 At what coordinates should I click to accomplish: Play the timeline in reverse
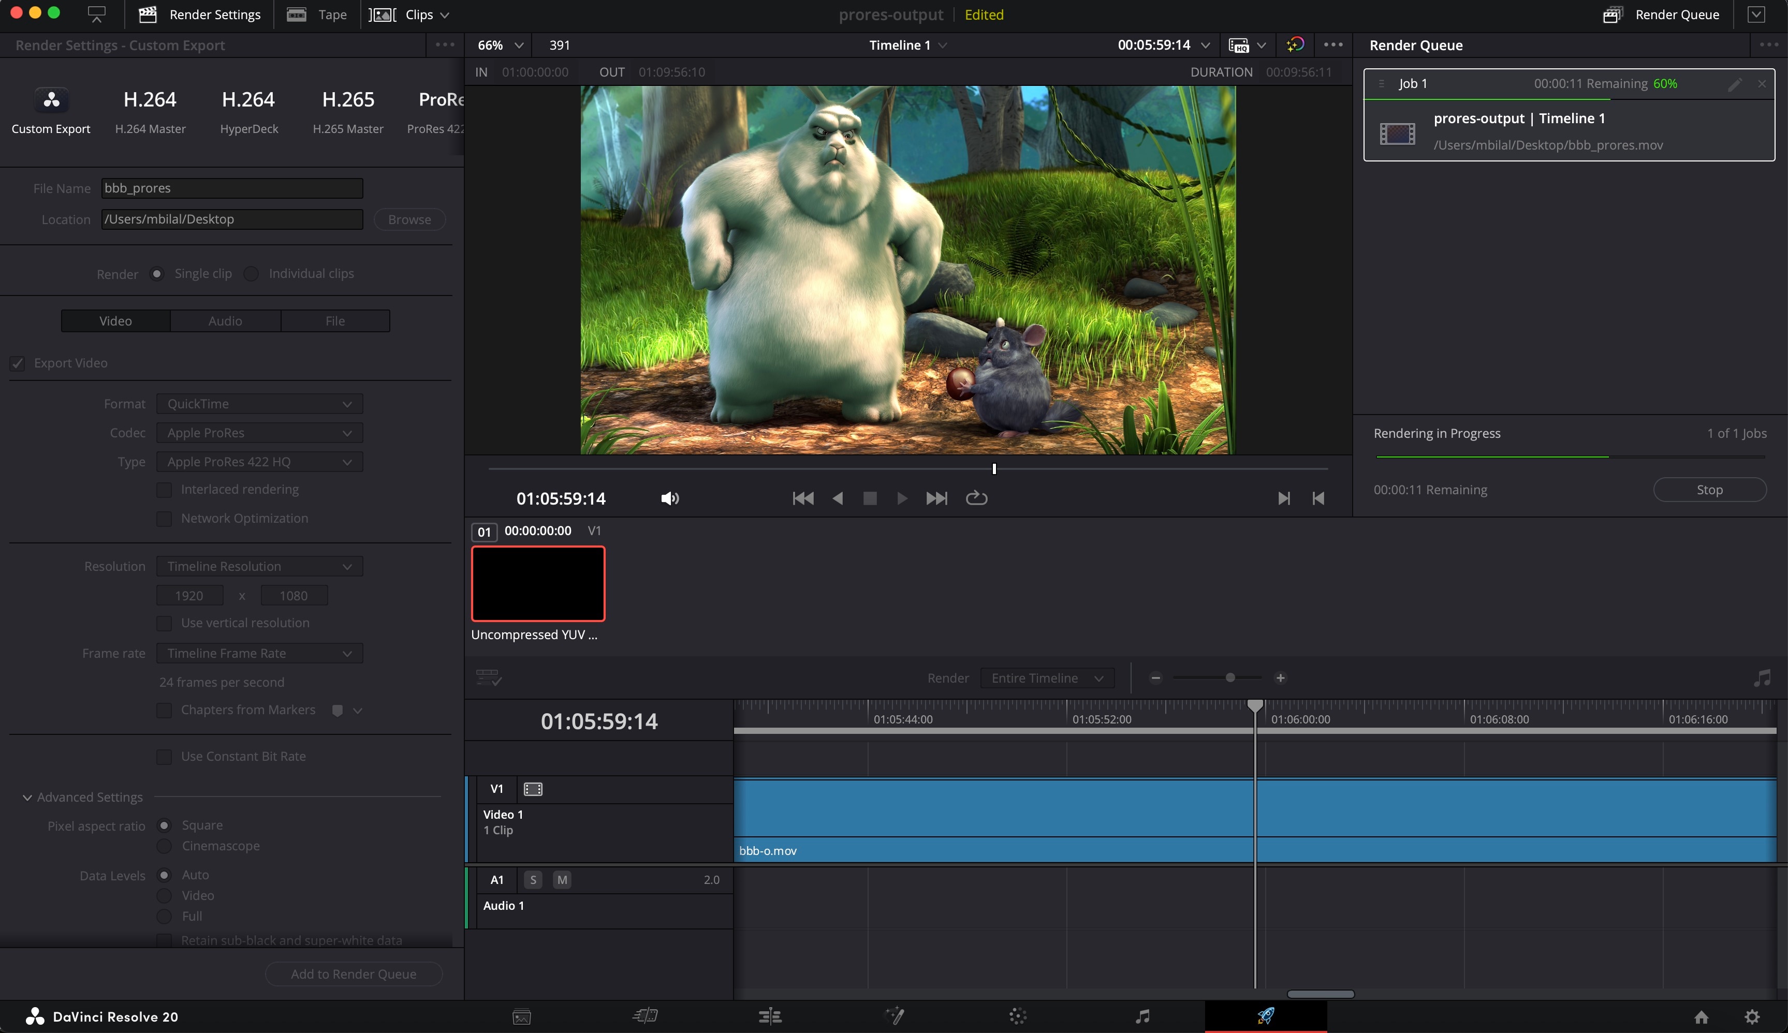point(837,499)
